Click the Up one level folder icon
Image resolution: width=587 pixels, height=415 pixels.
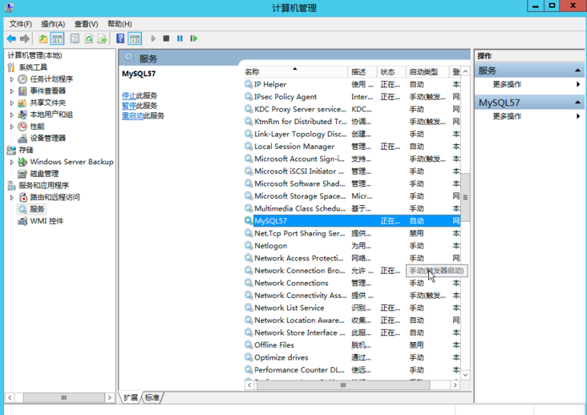coord(43,38)
